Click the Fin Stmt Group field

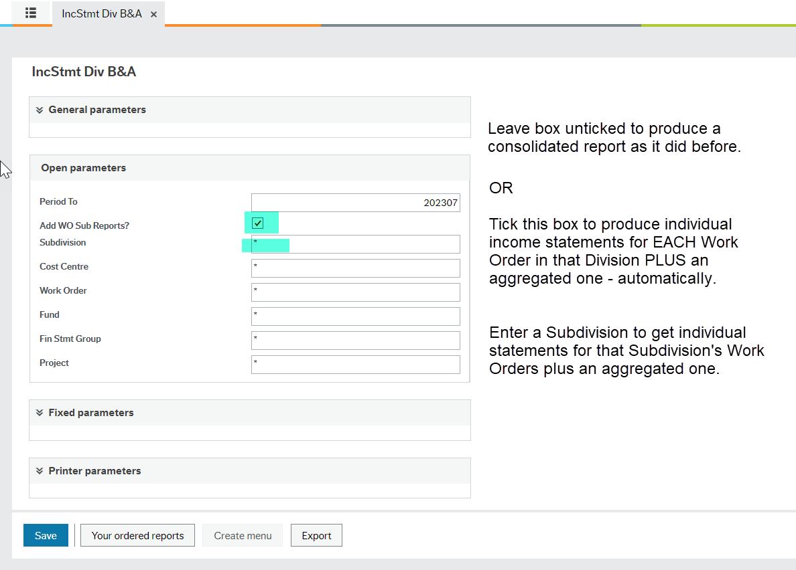(354, 340)
